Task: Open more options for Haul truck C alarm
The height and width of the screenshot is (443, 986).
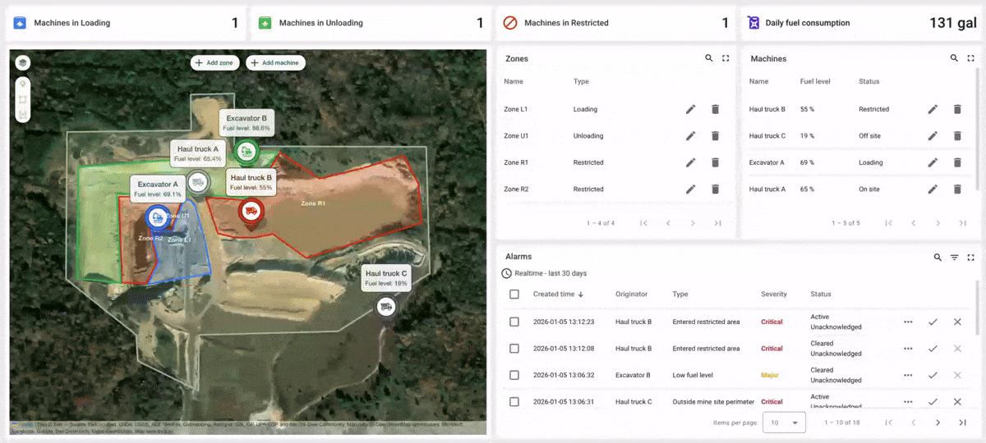Action: click(x=908, y=401)
